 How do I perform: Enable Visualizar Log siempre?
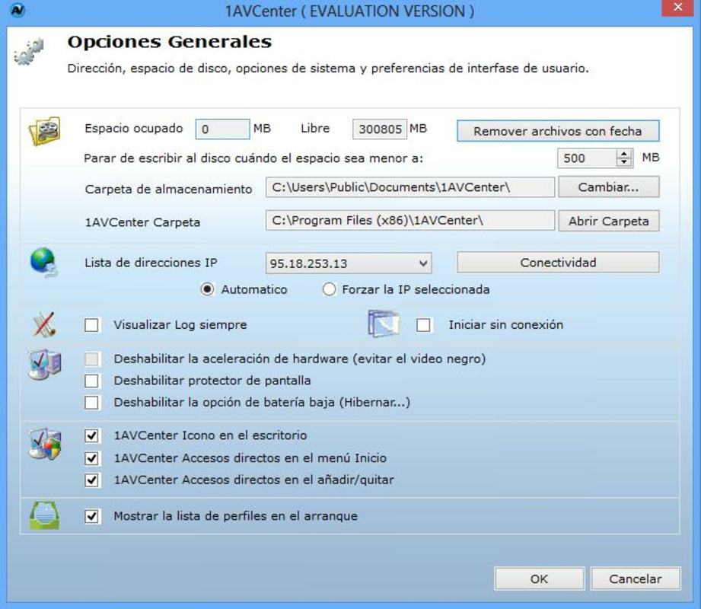[x=91, y=325]
